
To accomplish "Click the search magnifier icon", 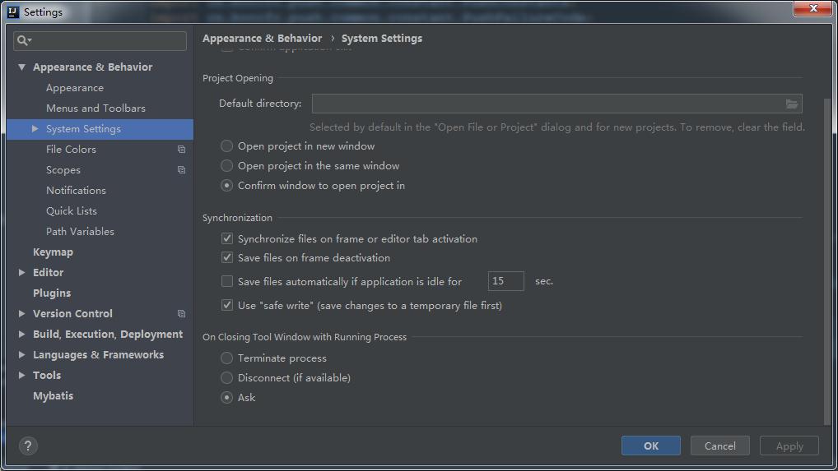I will tap(24, 40).
